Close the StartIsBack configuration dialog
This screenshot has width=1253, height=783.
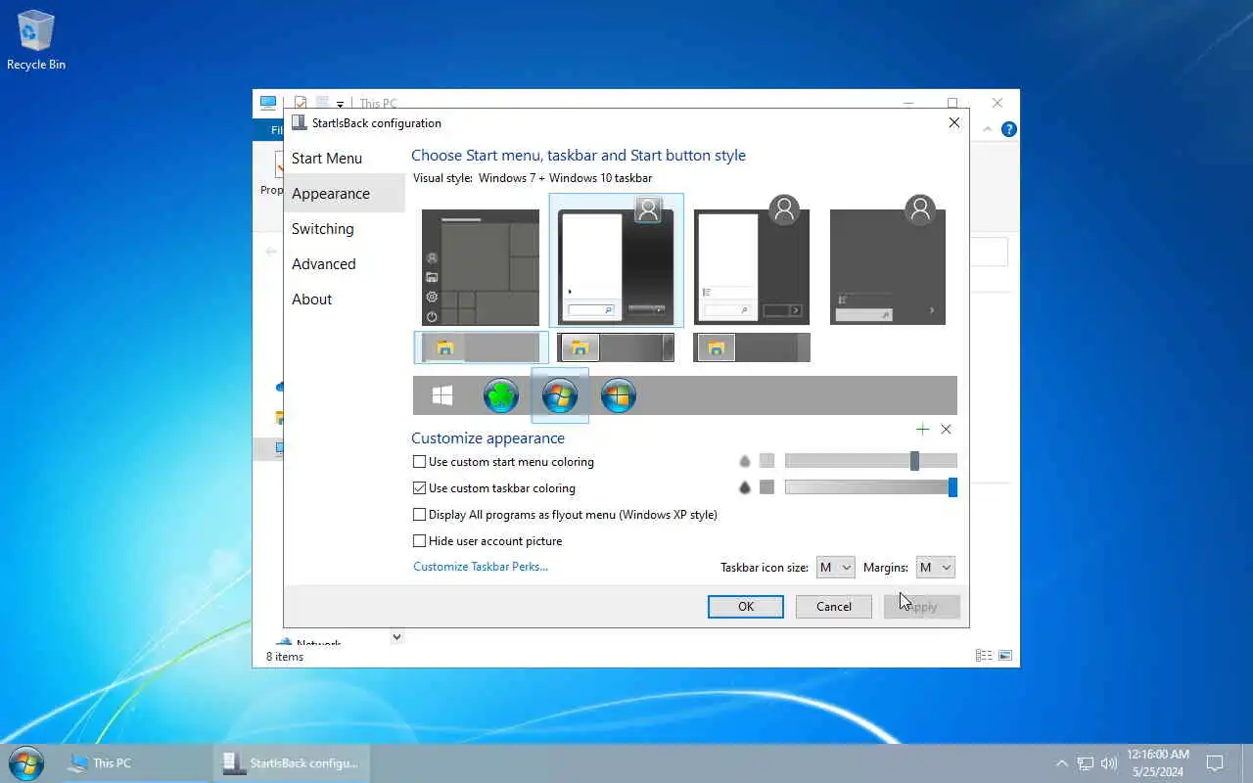coord(954,122)
